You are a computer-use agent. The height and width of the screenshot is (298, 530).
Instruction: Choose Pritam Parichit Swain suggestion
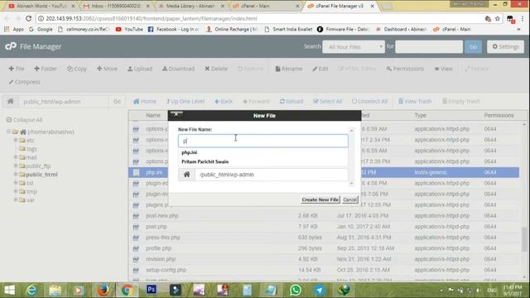[205, 162]
